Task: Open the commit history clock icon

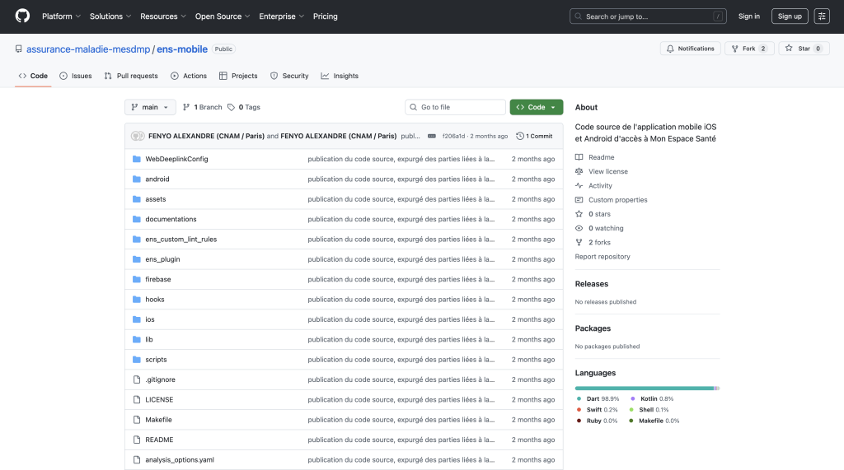Action: click(520, 136)
